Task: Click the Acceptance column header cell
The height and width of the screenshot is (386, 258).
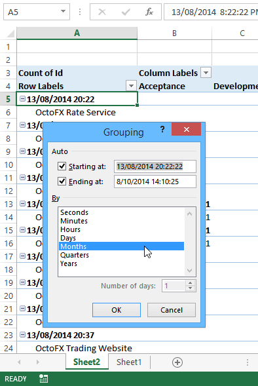Action: tap(175, 86)
